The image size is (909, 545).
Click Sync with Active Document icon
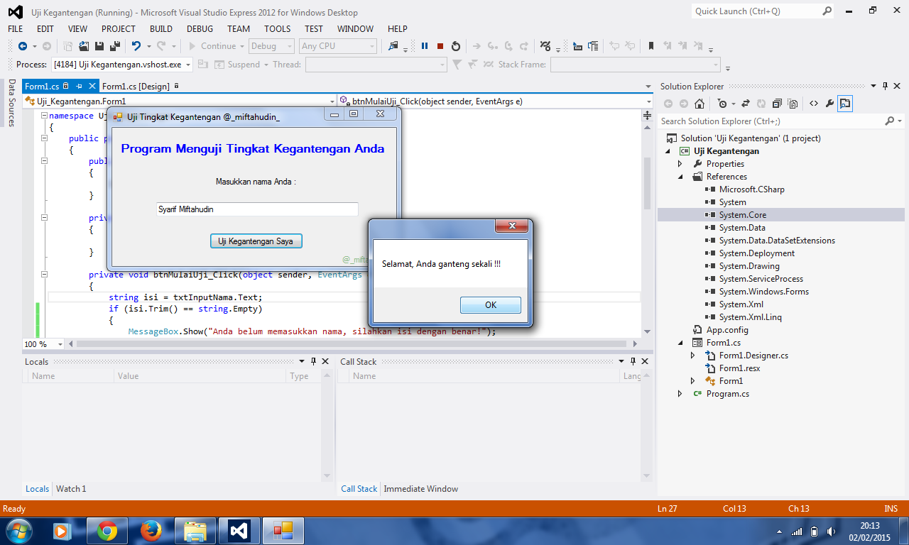pyautogui.click(x=746, y=103)
